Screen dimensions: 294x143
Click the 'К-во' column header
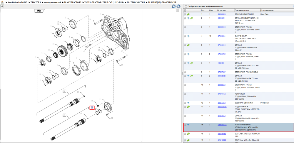tap(213, 10)
